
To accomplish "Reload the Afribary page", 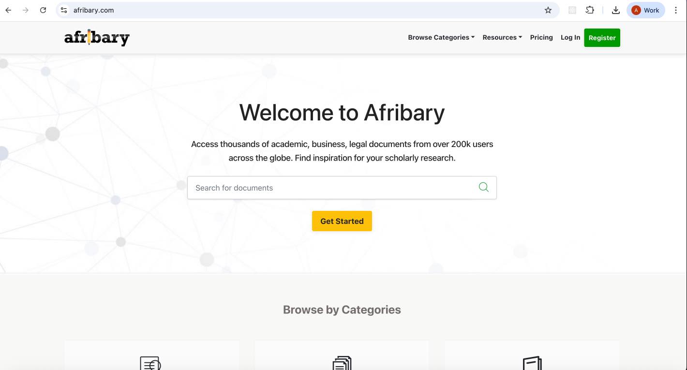I will [43, 10].
